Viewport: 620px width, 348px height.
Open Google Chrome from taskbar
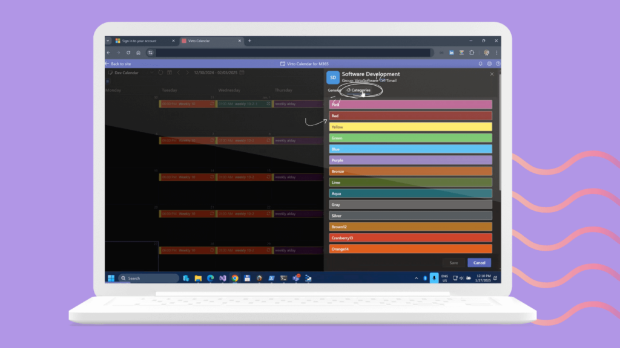(235, 278)
